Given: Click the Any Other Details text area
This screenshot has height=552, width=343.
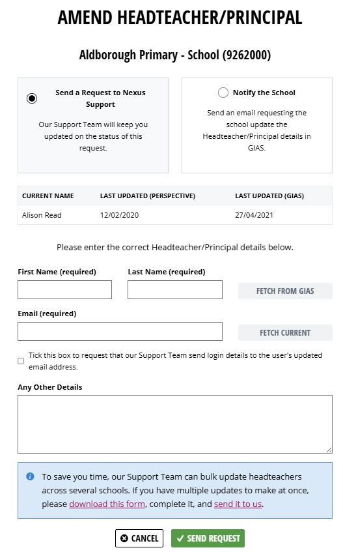Looking at the screenshot, I should pos(175,424).
